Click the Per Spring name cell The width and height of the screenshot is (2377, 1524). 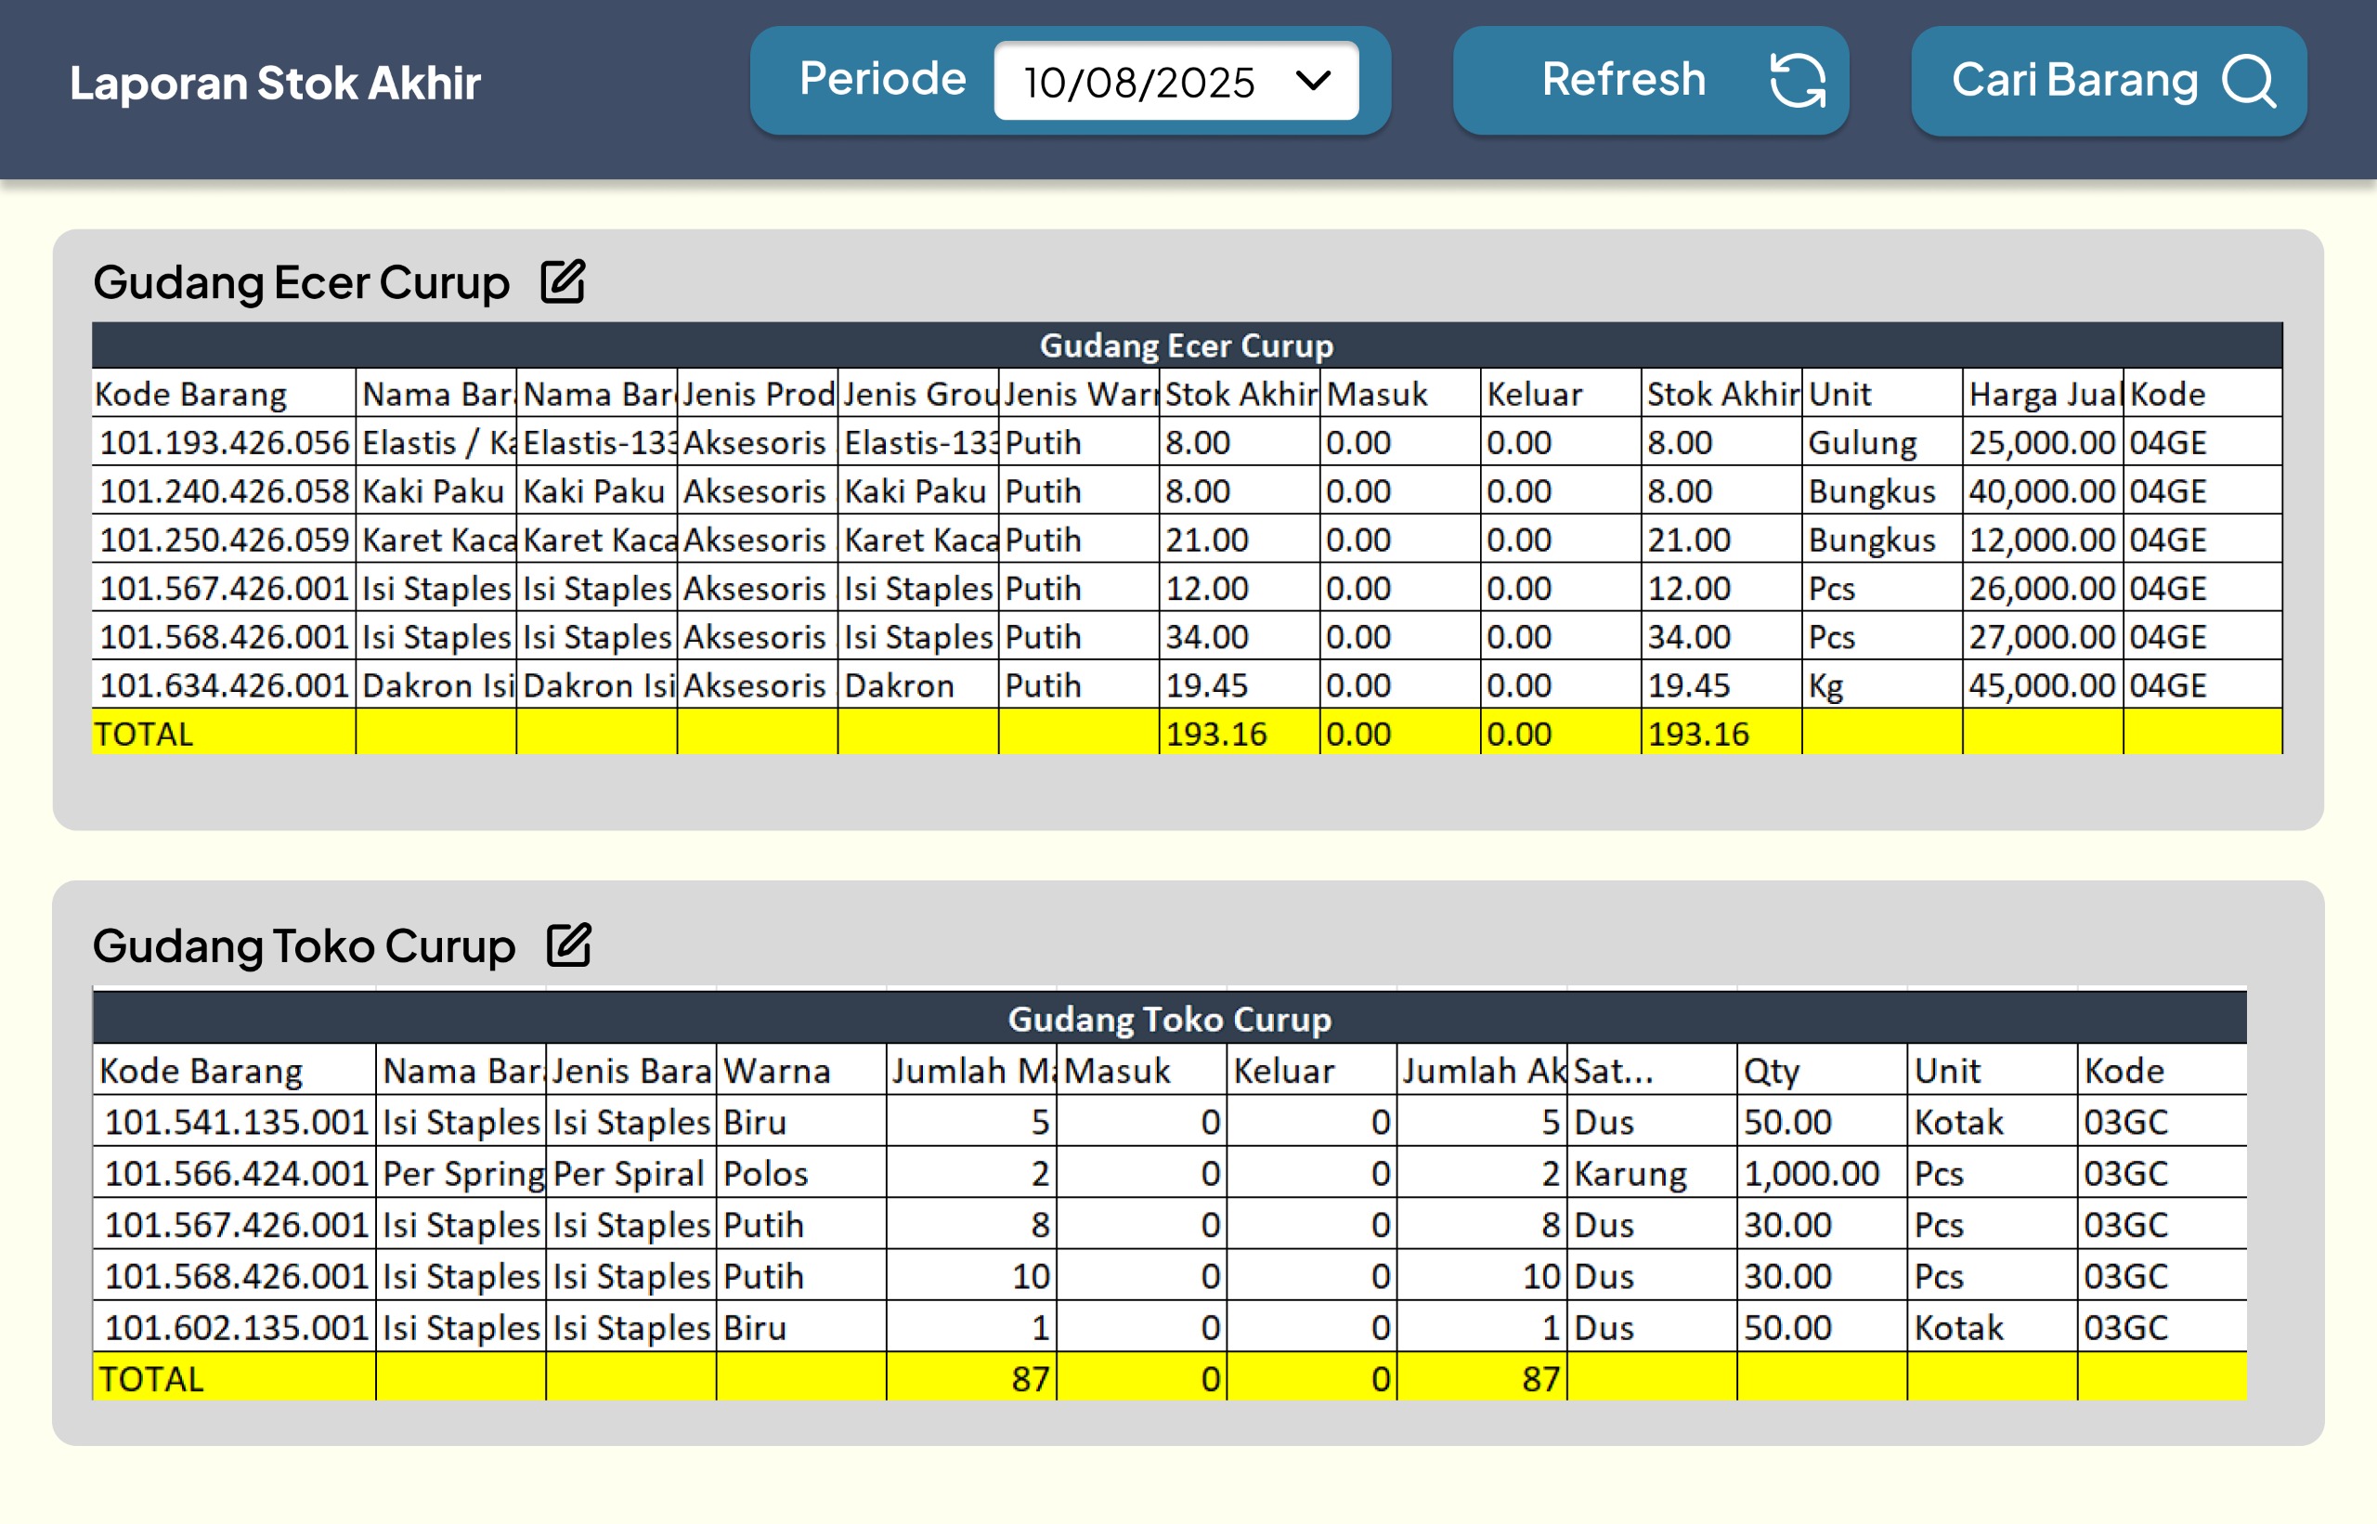[x=461, y=1173]
